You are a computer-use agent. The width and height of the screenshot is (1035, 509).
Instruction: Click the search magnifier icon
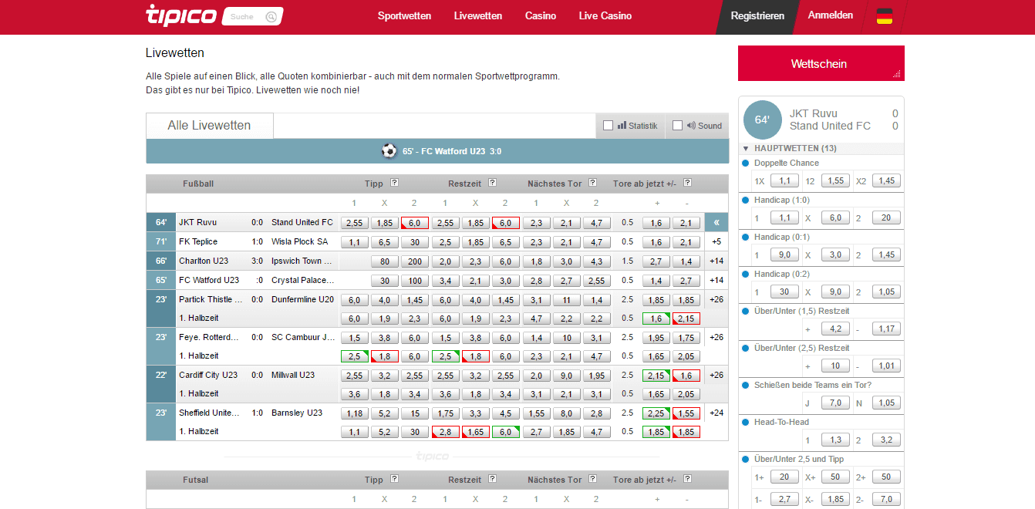271,17
